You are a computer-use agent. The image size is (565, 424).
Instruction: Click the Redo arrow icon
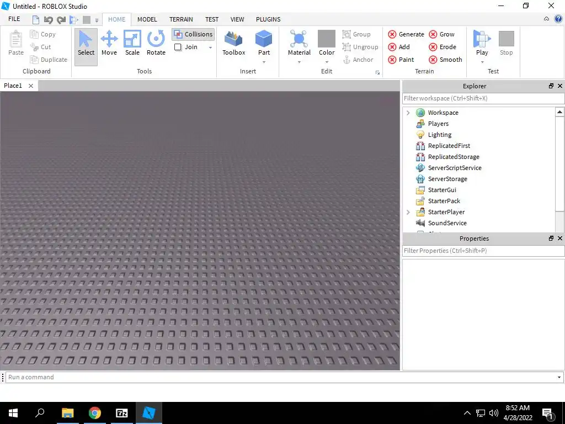tap(61, 19)
